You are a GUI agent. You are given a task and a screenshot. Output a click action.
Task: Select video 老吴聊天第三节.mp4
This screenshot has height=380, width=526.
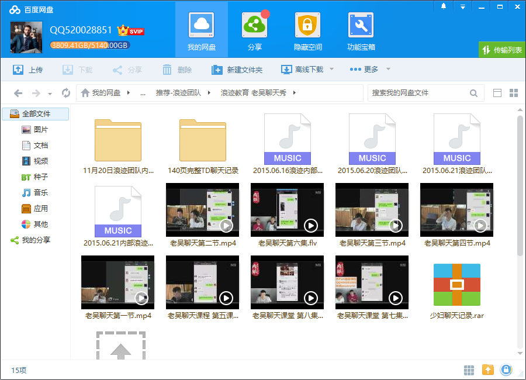(x=372, y=215)
